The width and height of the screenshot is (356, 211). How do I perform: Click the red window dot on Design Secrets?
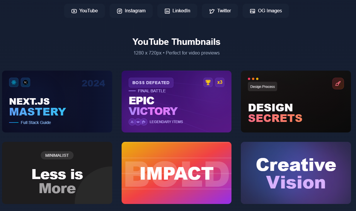(249, 79)
